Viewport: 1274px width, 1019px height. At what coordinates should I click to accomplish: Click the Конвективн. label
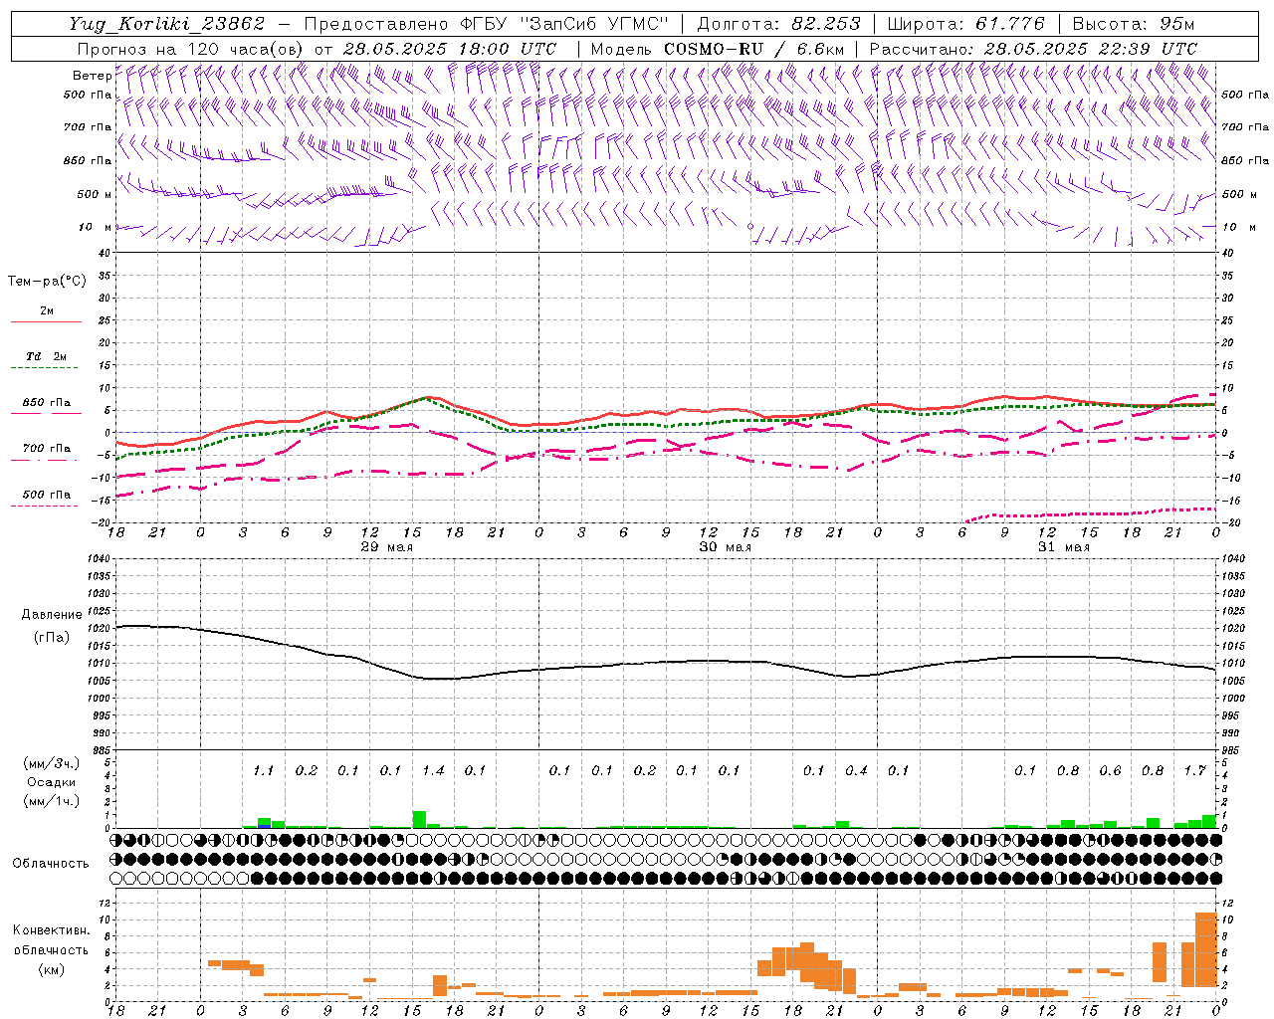(x=52, y=930)
